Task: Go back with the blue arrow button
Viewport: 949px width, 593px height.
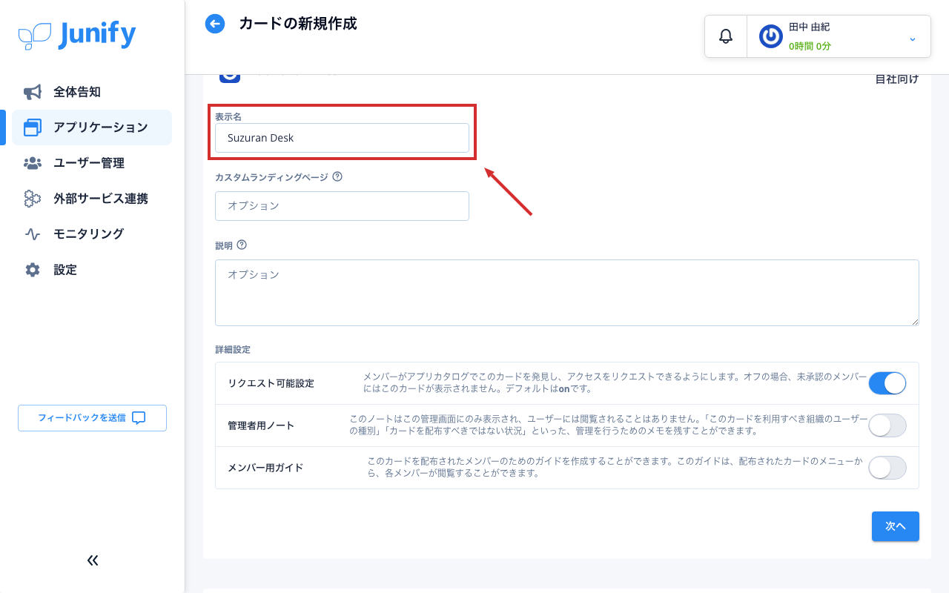Action: click(x=215, y=24)
